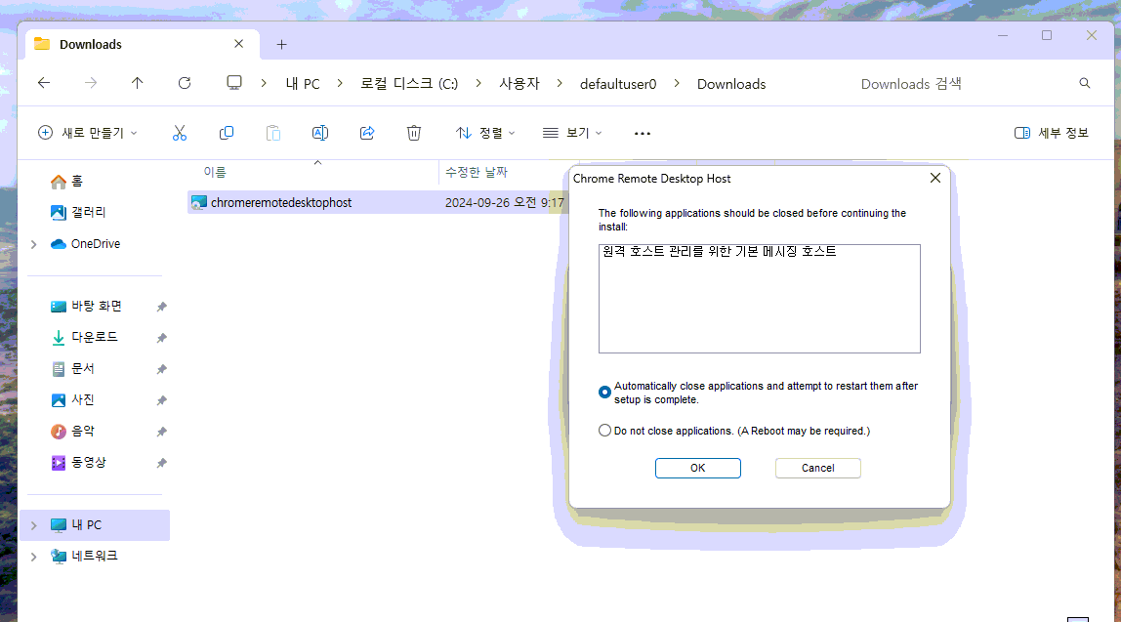Viewport: 1121px width, 622px height.
Task: Expand the 네트워크 tree node
Action: coord(33,557)
